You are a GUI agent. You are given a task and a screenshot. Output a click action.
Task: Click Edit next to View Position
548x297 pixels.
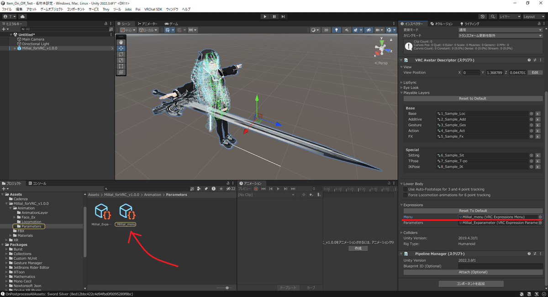(535, 73)
